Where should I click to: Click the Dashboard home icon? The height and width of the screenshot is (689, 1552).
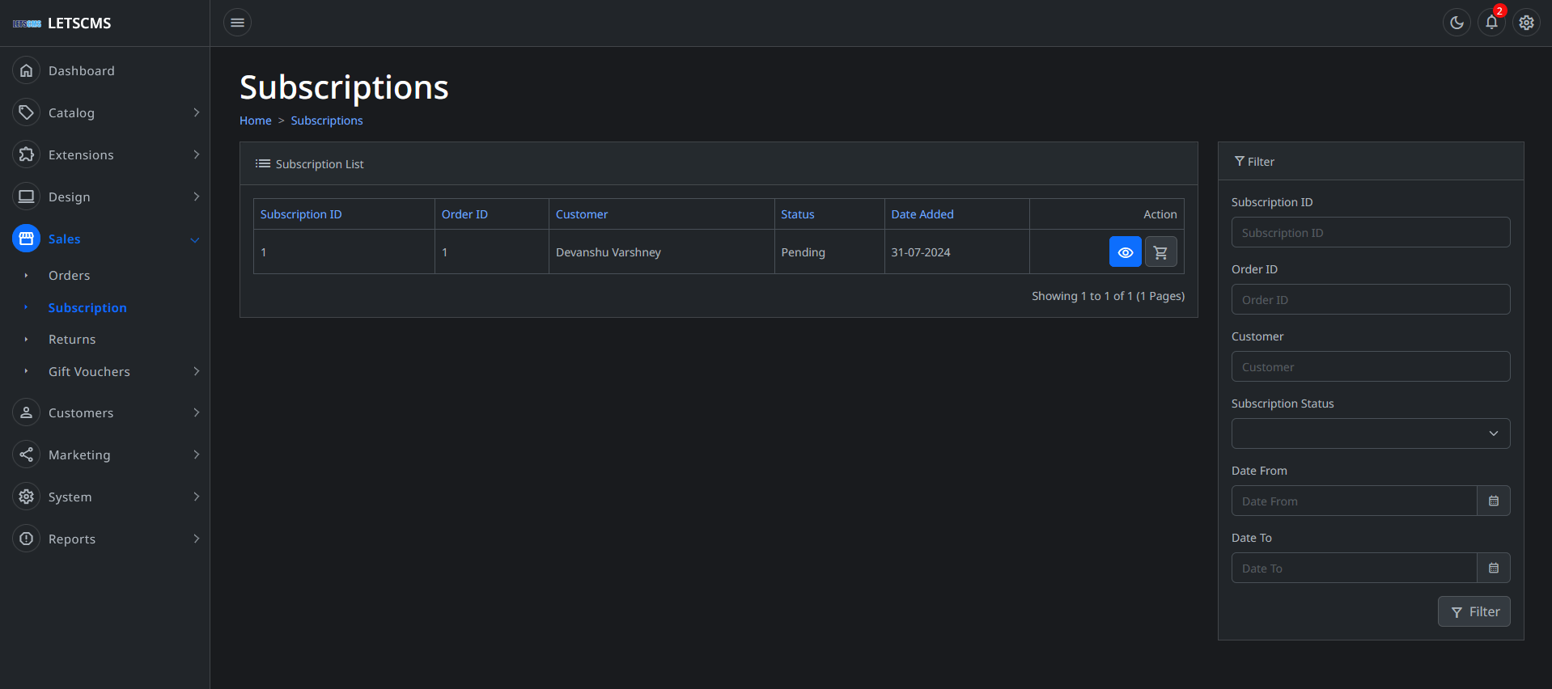click(x=27, y=71)
